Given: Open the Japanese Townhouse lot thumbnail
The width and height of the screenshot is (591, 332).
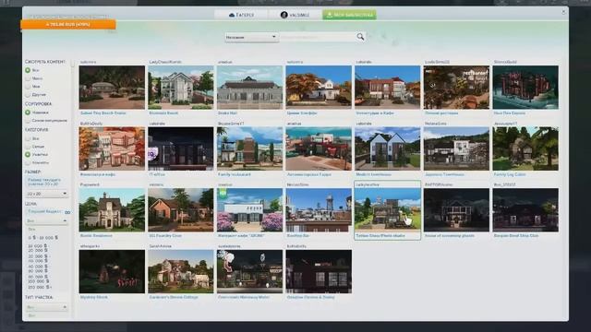Looking at the screenshot, I should click(456, 148).
